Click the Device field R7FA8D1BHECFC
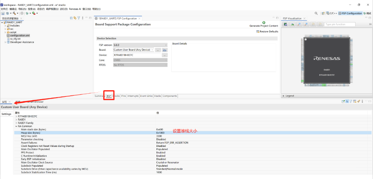This screenshot has height=179, width=373. [137, 55]
